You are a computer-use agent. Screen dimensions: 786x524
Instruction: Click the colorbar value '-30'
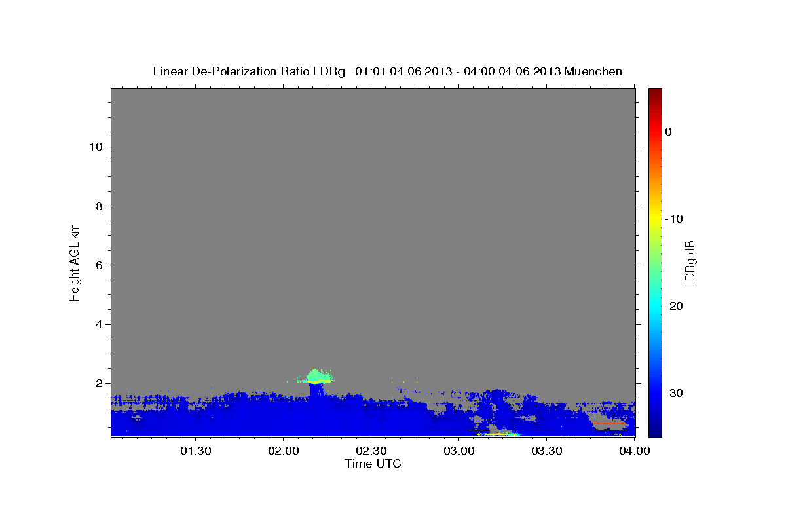(x=674, y=393)
